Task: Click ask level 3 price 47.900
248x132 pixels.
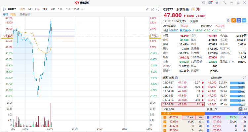Action: click(217, 126)
